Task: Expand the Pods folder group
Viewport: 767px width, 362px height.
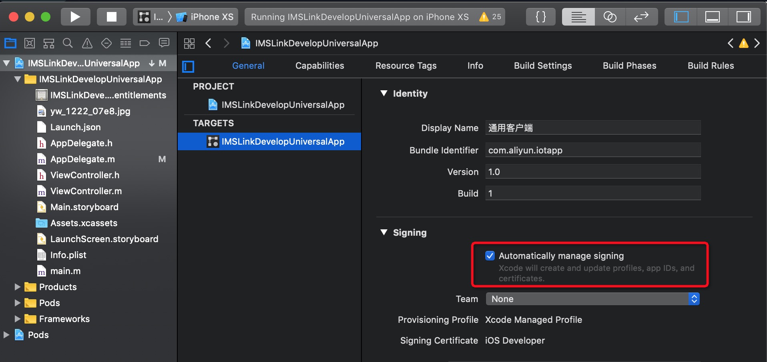Action: click(x=17, y=303)
